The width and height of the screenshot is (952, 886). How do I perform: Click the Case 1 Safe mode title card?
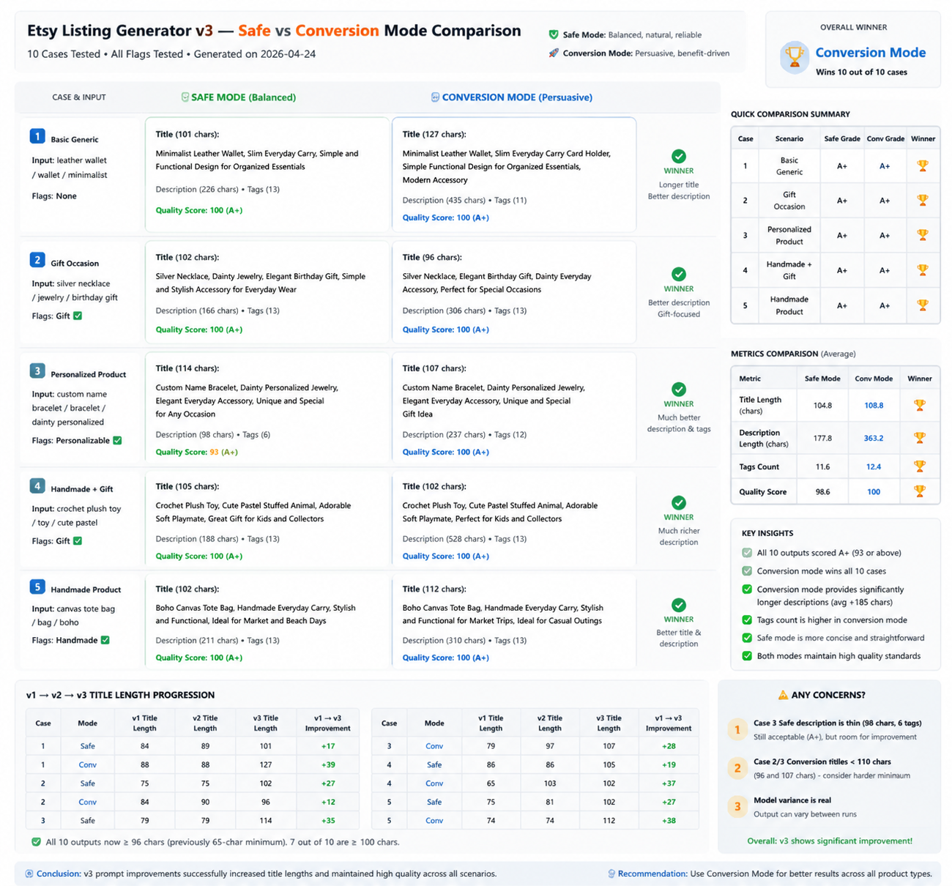tap(267, 175)
